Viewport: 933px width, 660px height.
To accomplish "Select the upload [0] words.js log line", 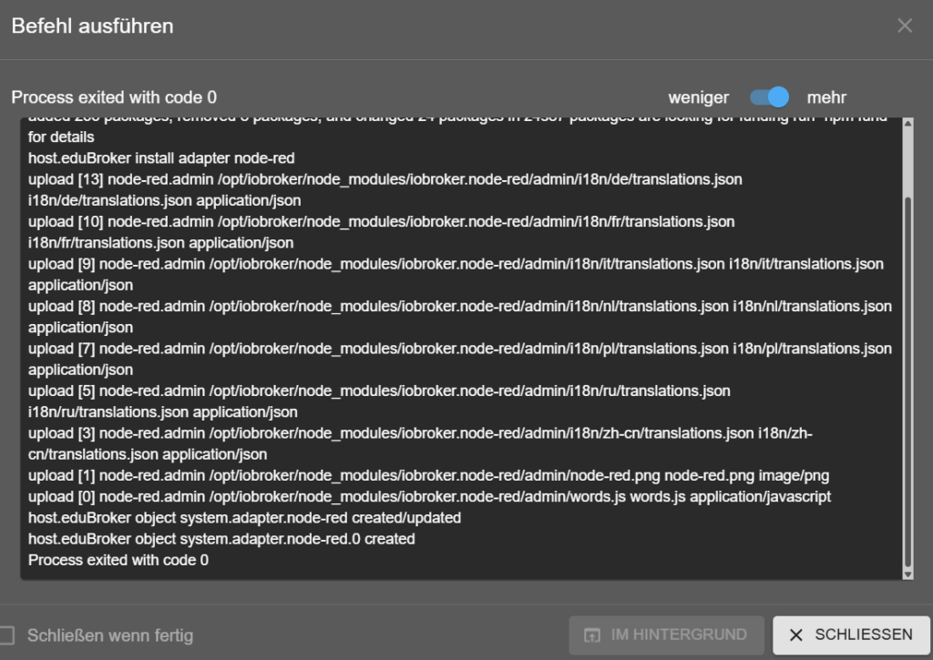I will [x=429, y=497].
